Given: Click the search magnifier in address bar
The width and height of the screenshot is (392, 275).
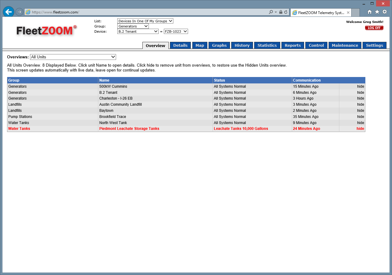Looking at the screenshot, I should (271, 12).
